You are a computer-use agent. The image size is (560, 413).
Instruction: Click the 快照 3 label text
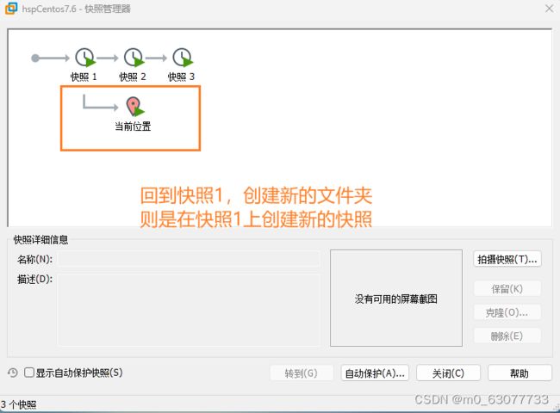(x=182, y=77)
